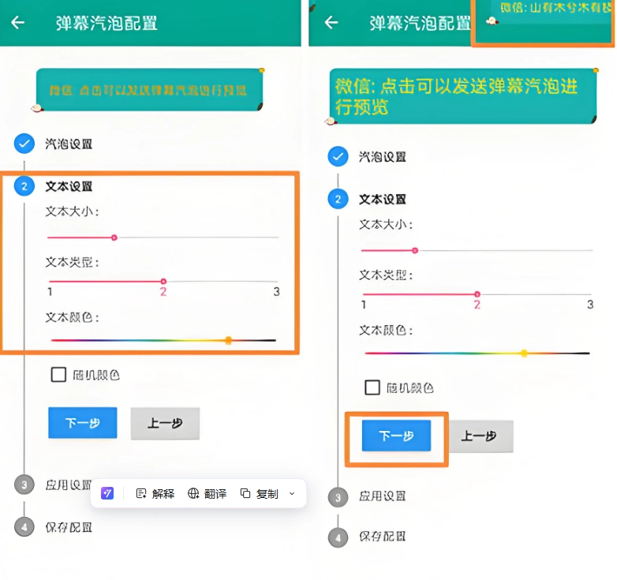Expand the floating toolbar's more-options chevron
617x580 pixels.
click(292, 493)
